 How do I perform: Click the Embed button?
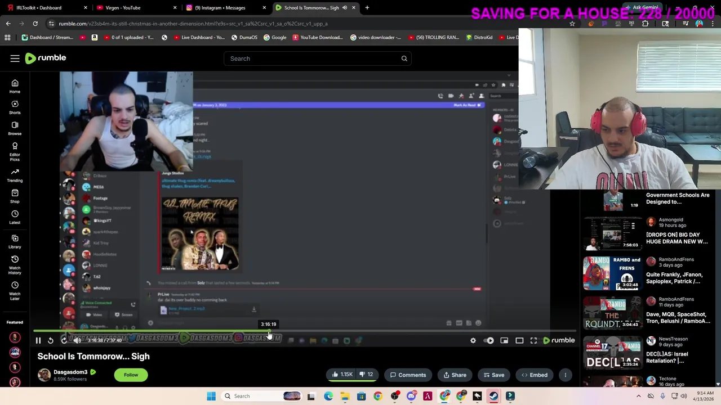pyautogui.click(x=534, y=375)
